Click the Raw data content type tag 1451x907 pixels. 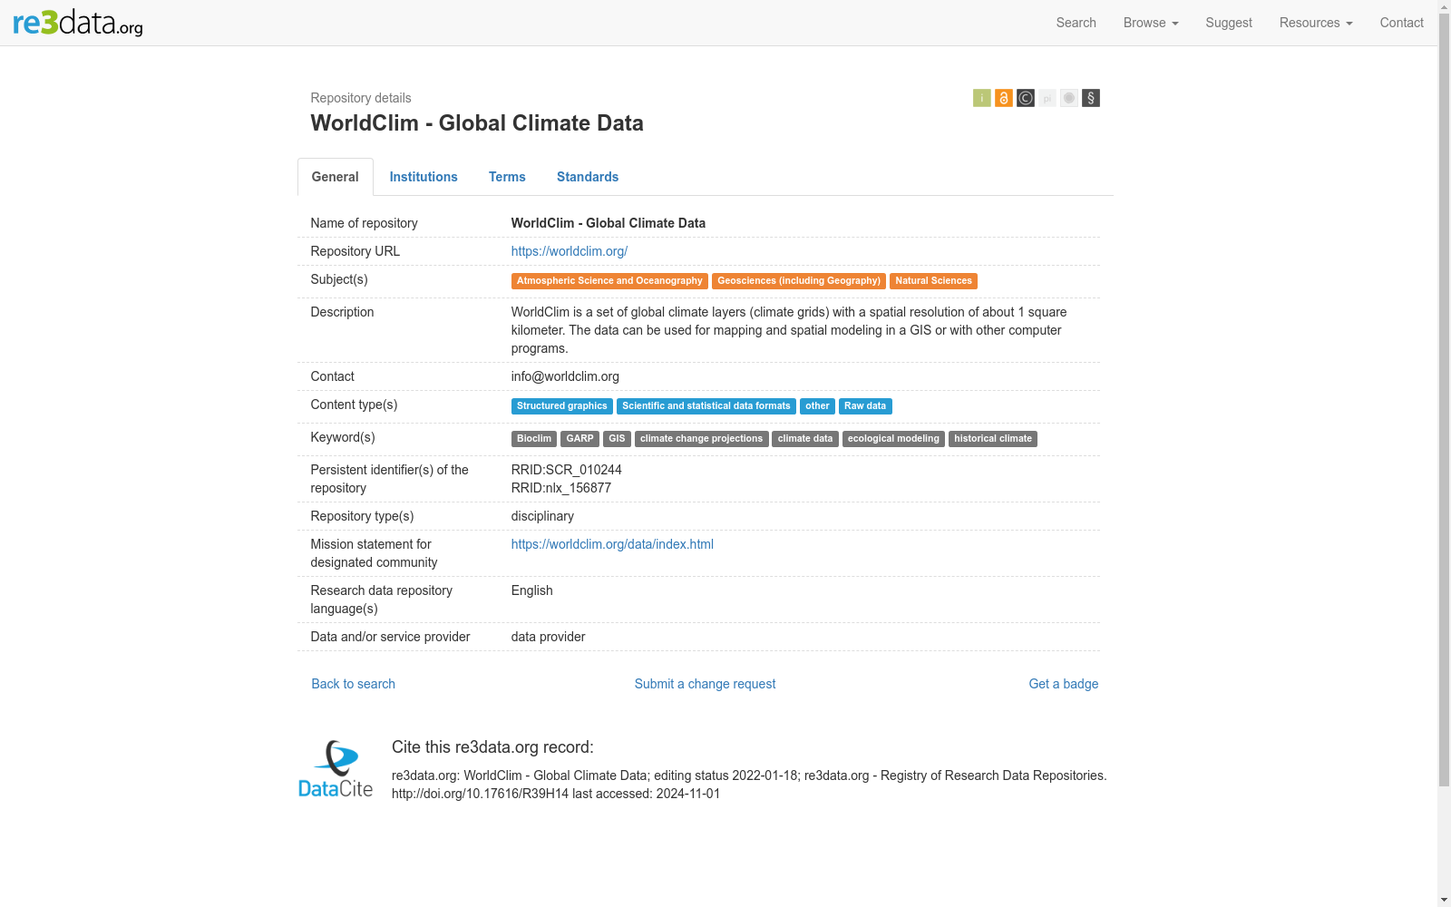[865, 406]
